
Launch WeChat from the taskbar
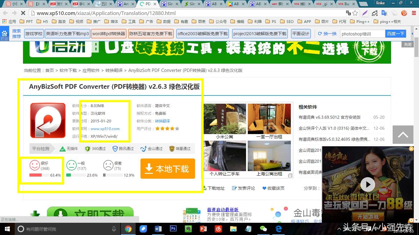click(x=263, y=229)
